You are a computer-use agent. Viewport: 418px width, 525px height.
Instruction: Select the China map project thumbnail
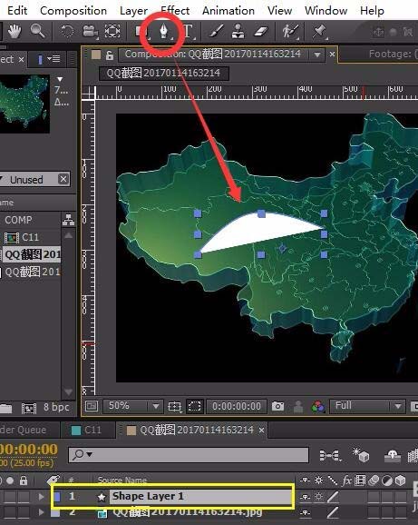point(24,104)
